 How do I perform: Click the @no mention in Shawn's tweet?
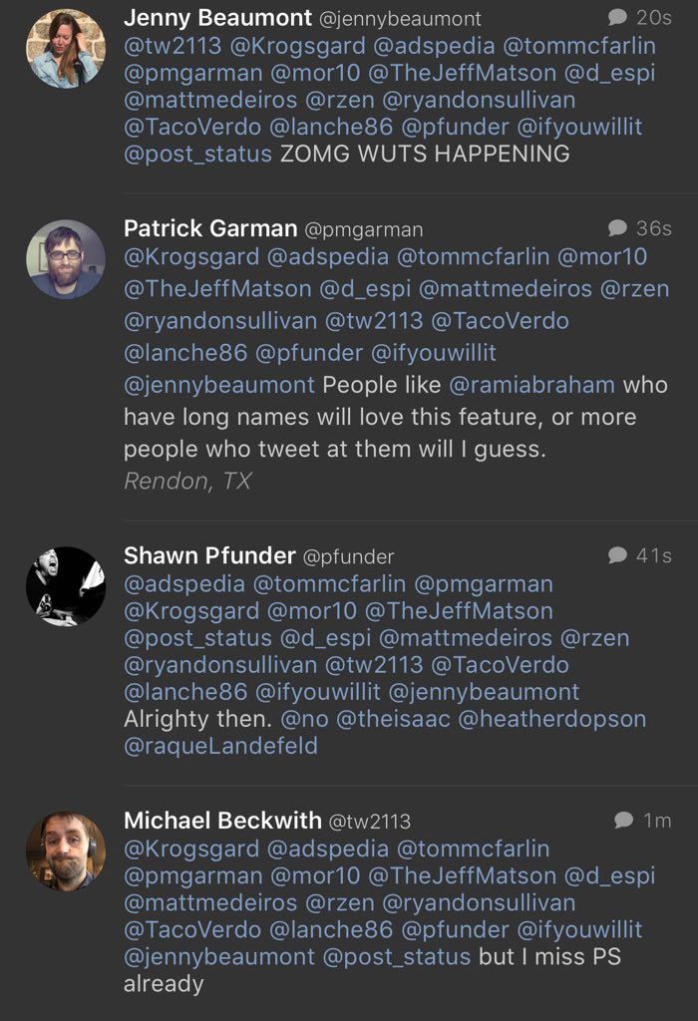pos(305,719)
